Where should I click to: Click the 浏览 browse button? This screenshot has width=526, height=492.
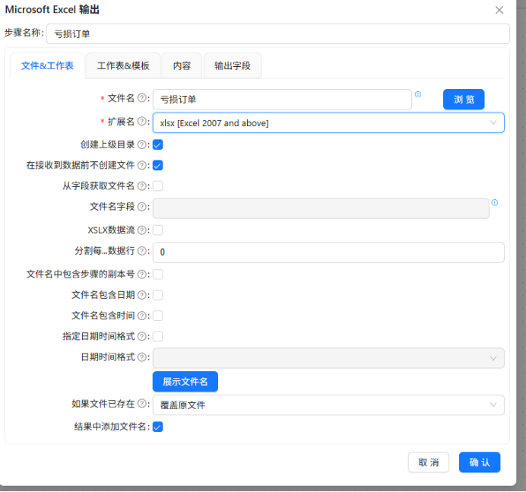point(464,100)
